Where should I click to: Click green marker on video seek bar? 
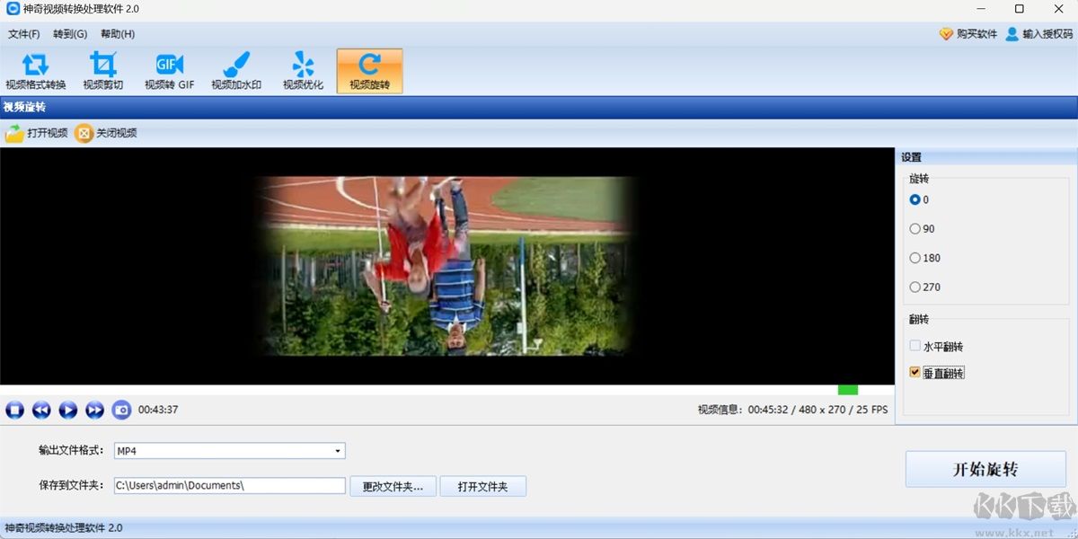tap(848, 390)
